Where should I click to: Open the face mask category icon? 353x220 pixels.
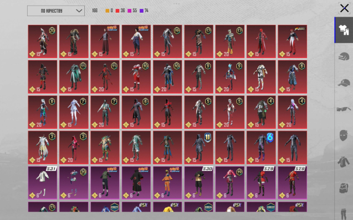pyautogui.click(x=344, y=135)
